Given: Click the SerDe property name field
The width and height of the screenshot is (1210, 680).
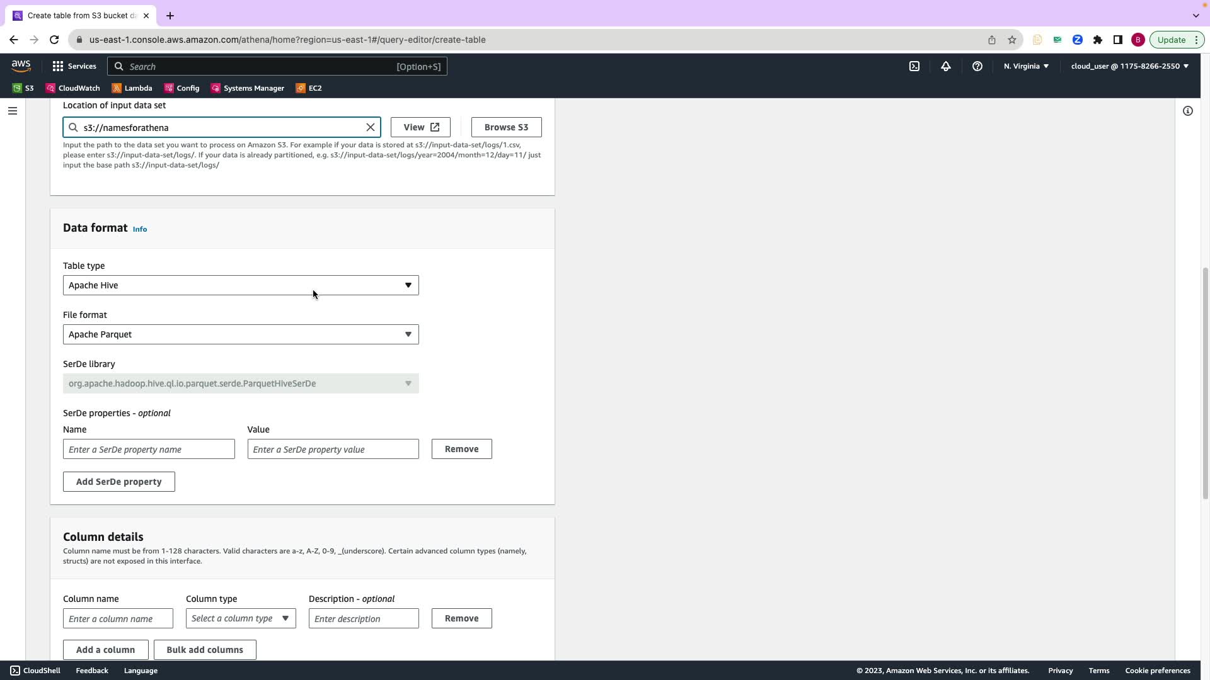Looking at the screenshot, I should pos(149,450).
